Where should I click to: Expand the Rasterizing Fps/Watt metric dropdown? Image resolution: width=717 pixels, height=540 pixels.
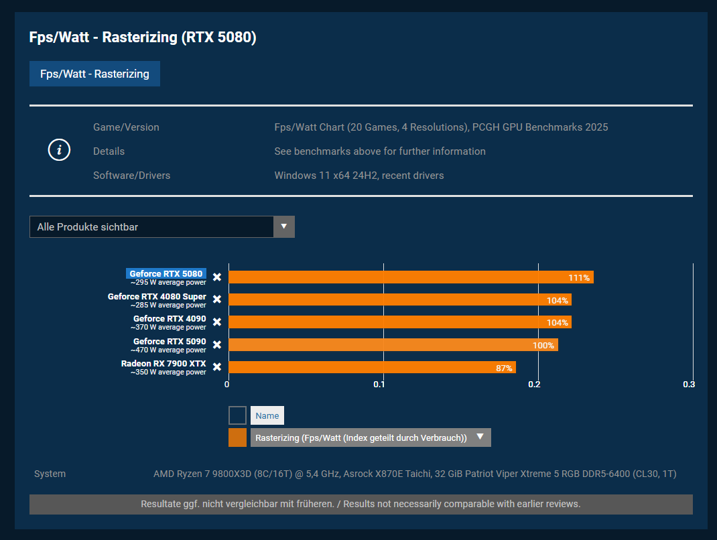371,437
